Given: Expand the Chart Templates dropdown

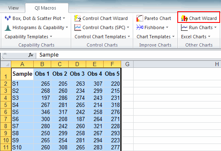Looking at the screenshot, I should 156,37.
